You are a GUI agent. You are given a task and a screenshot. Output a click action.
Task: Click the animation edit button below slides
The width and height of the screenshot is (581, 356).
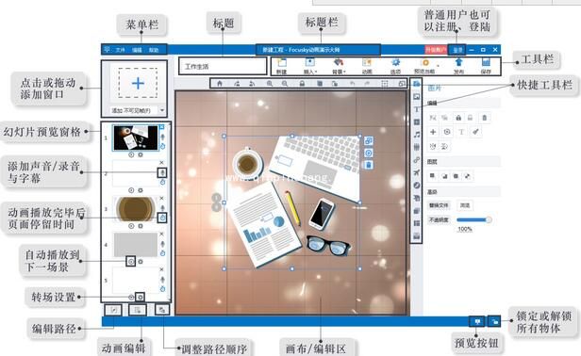[138, 310]
